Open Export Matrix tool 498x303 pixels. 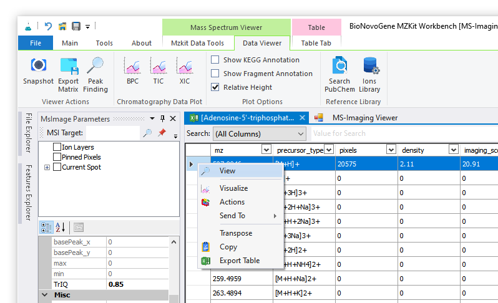68,65
